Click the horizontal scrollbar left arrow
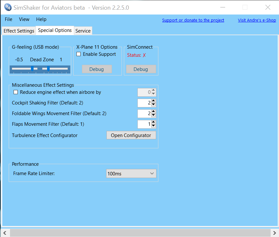Screen dimensions: 279x237 (x=5, y=233)
